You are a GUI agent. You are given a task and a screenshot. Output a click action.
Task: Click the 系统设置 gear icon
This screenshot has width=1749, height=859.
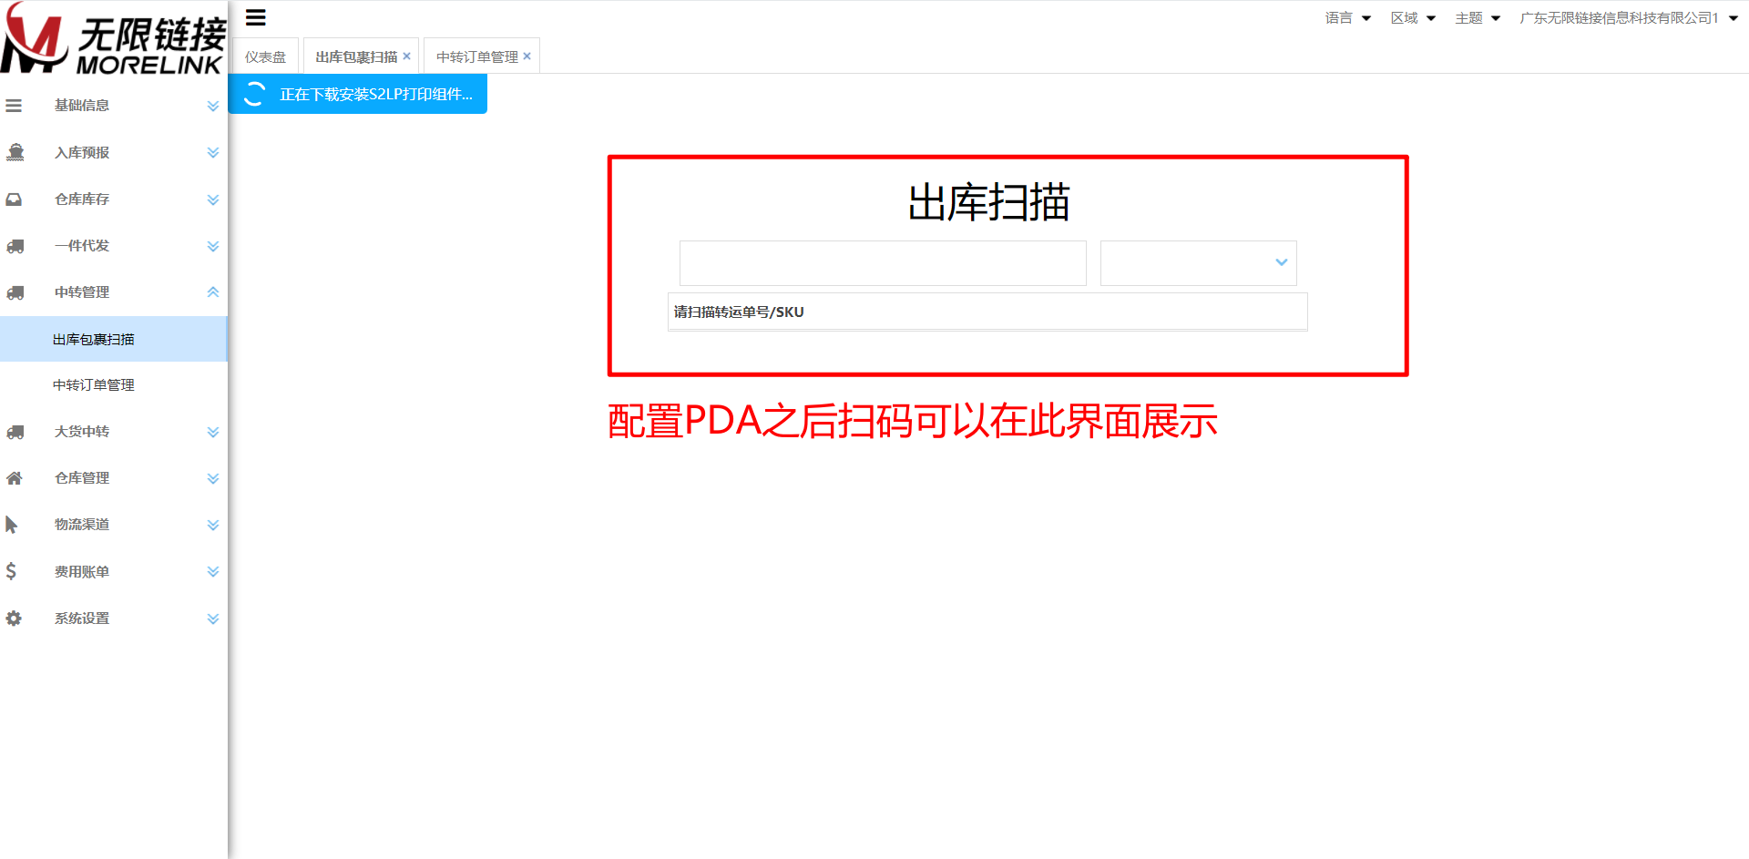pyautogui.click(x=14, y=619)
